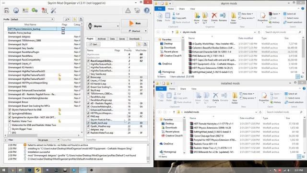The width and height of the screenshot is (307, 173).
Task: Open the No groups dropdown
Action: coord(48,140)
